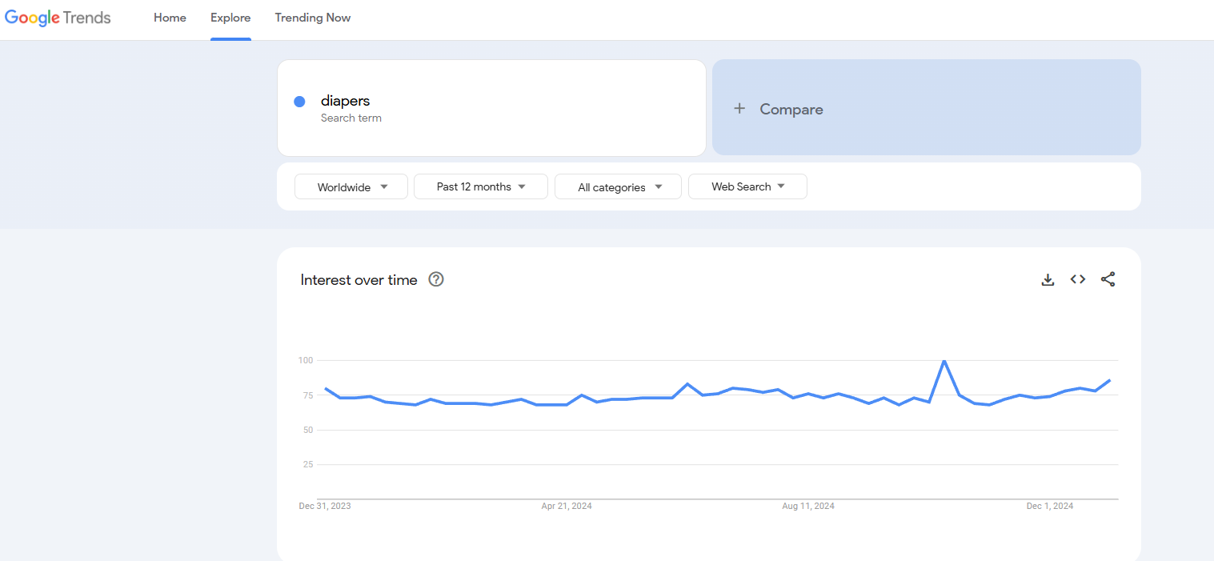Click the diapers search term field
The image size is (1214, 561).
click(x=491, y=108)
